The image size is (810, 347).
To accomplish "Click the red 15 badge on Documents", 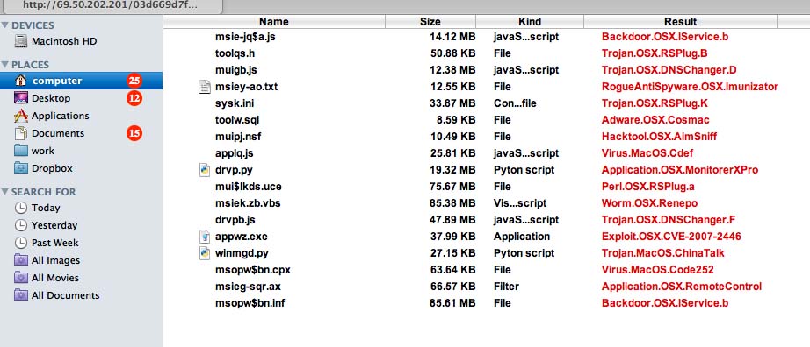I will pos(134,133).
